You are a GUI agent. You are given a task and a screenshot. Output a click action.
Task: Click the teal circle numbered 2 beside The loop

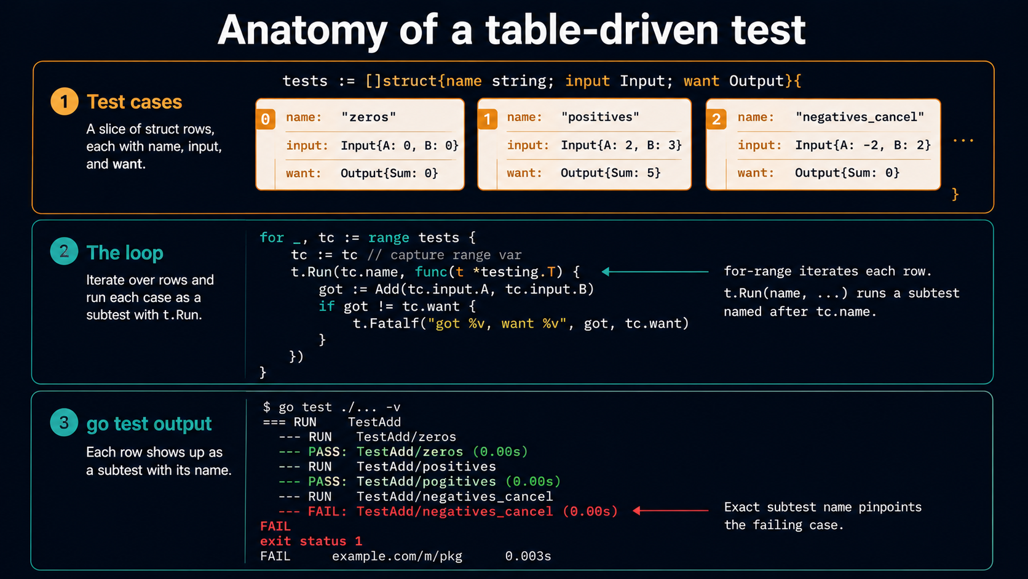click(64, 251)
